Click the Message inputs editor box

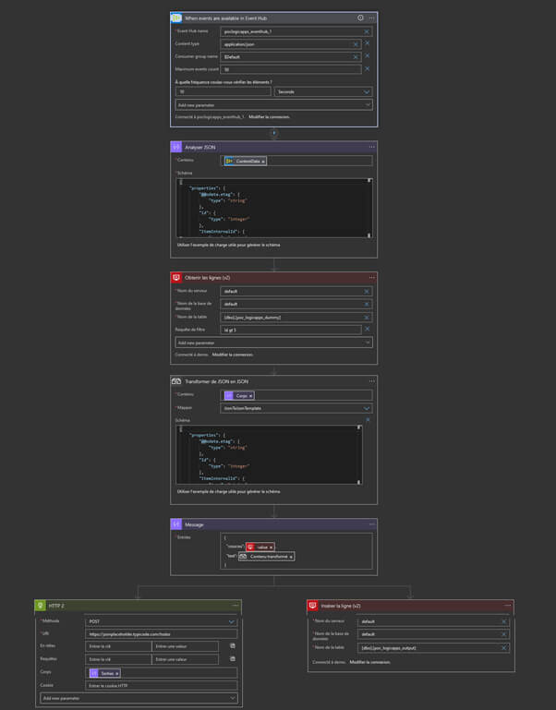(x=296, y=551)
